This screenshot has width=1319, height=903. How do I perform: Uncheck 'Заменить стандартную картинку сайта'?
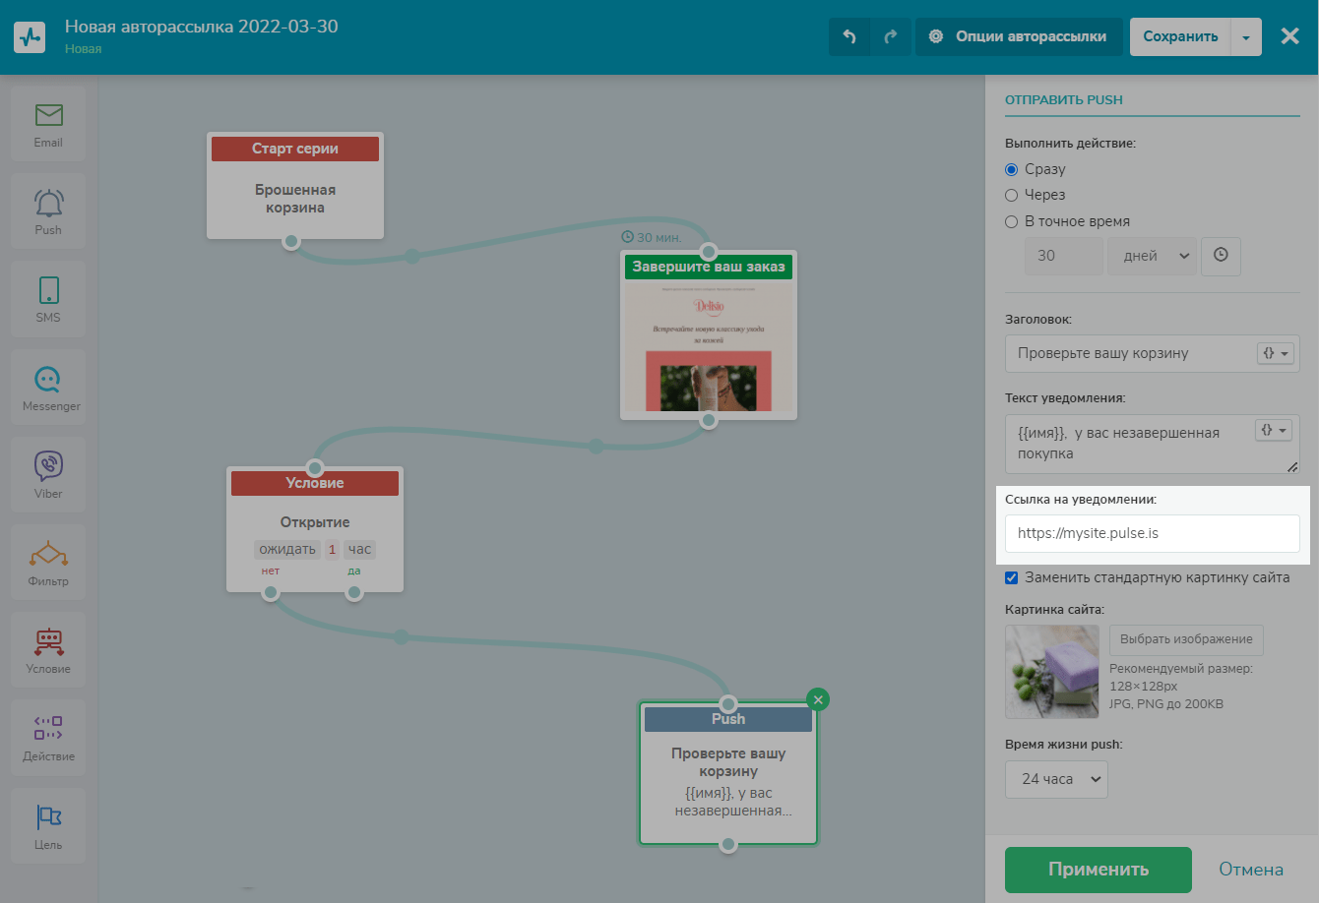(1011, 577)
